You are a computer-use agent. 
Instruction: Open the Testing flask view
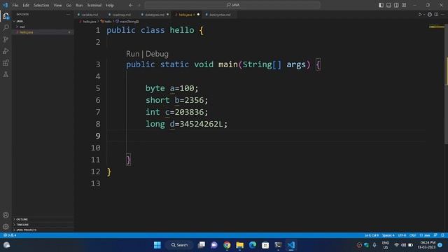point(6,75)
